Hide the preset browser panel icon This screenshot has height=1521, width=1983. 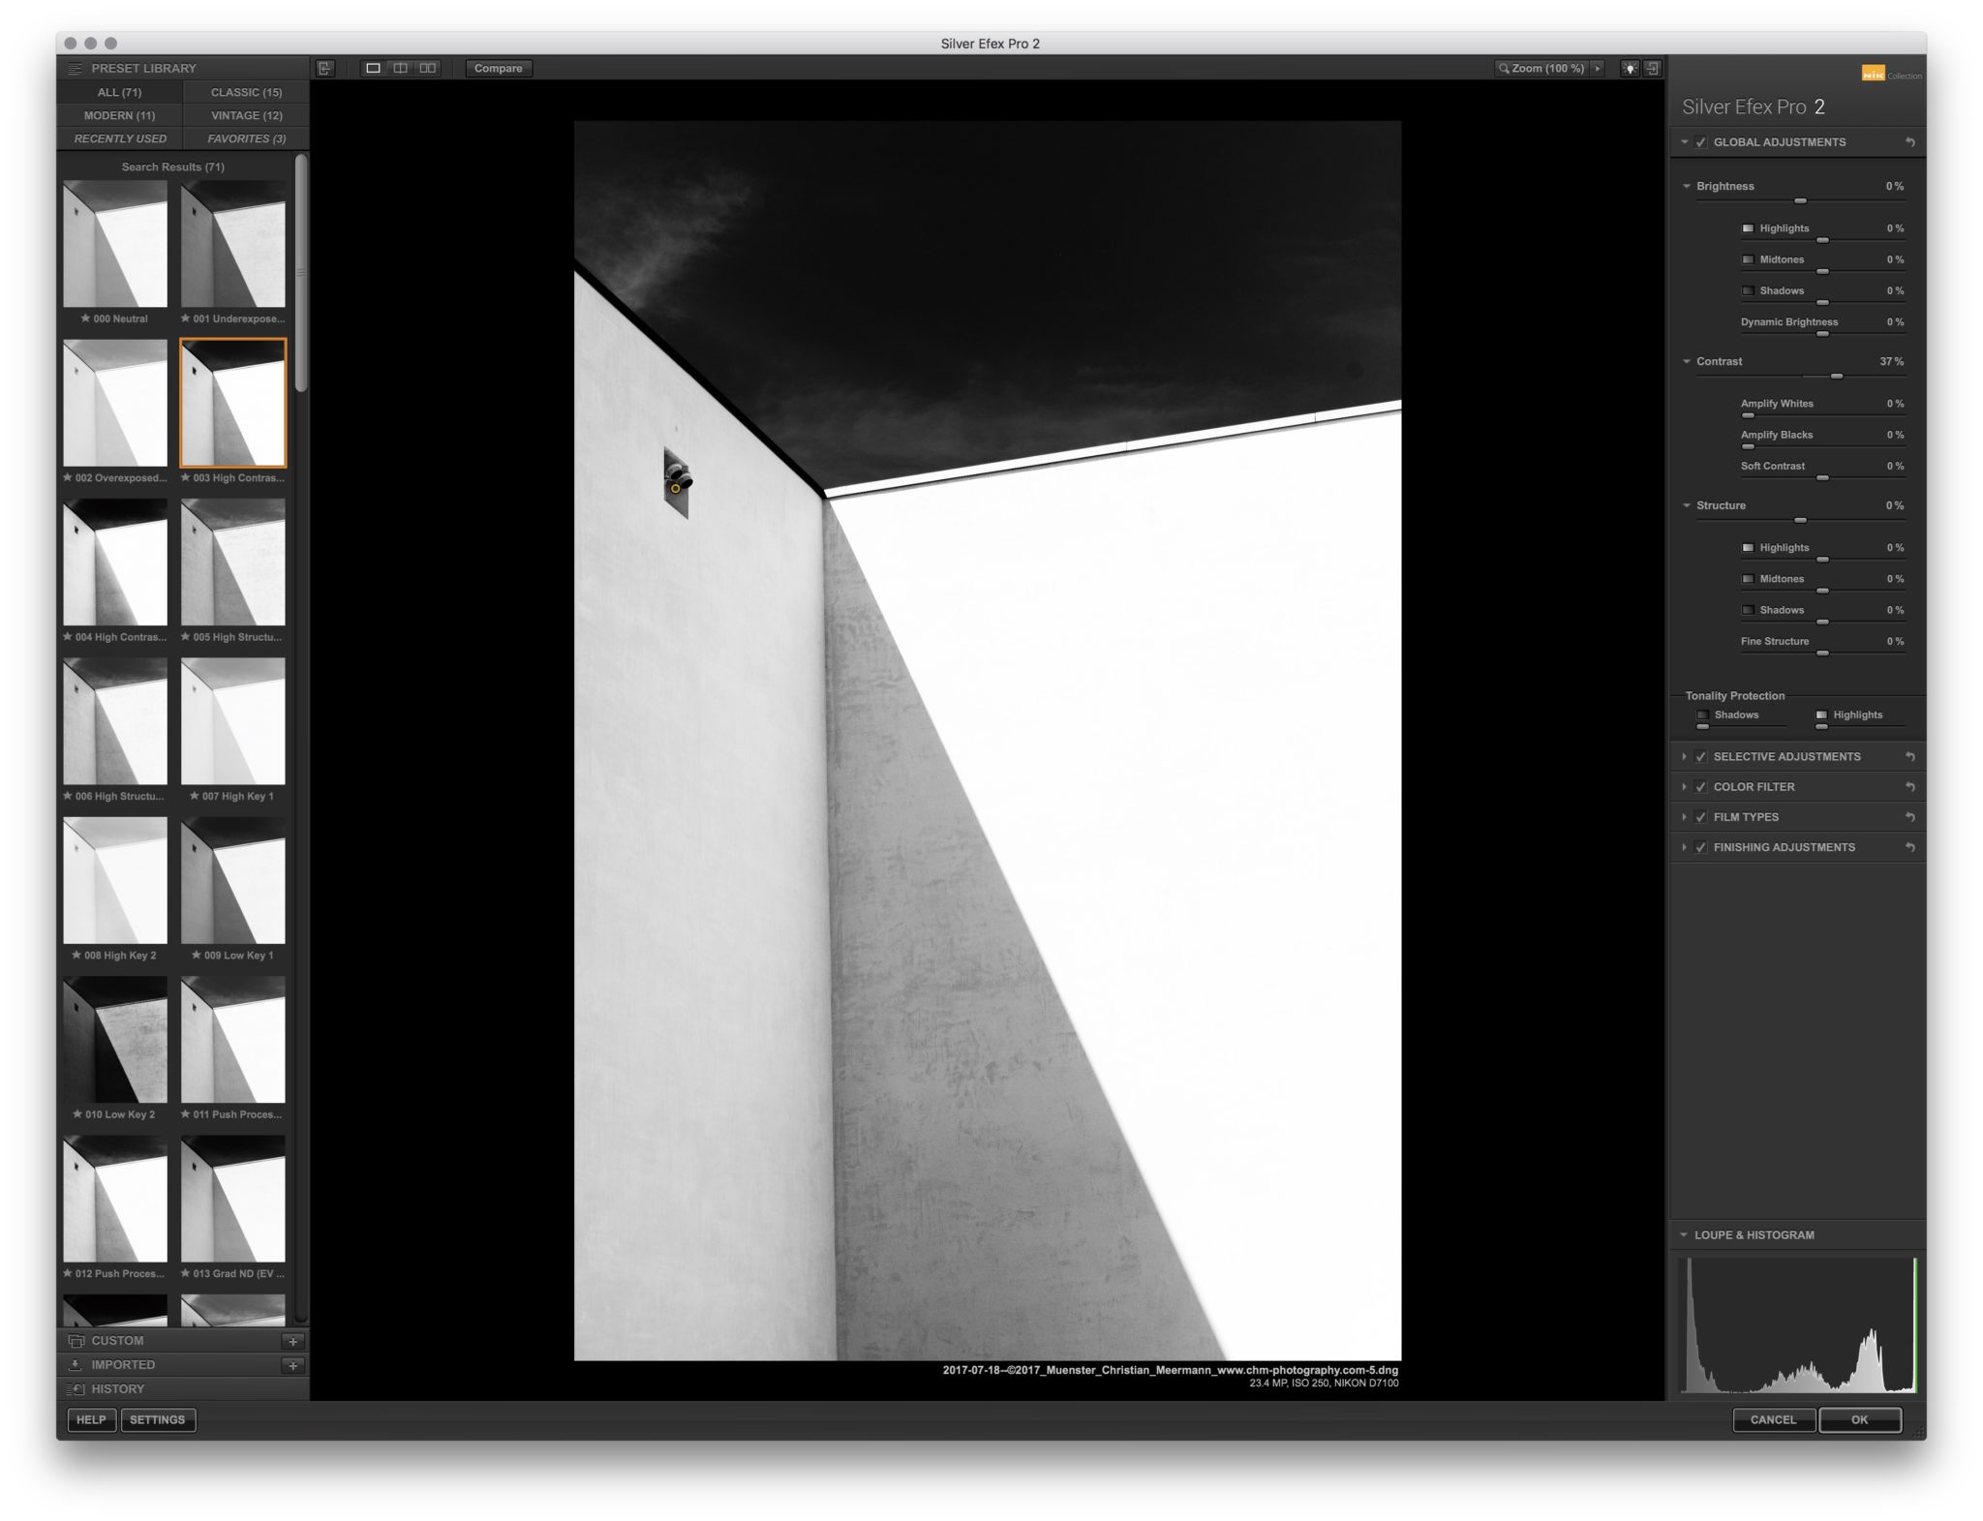tap(325, 68)
